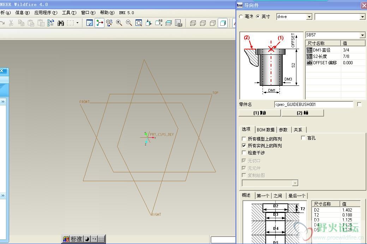Open the saved view list icon
The image size is (367, 244).
[159, 23]
